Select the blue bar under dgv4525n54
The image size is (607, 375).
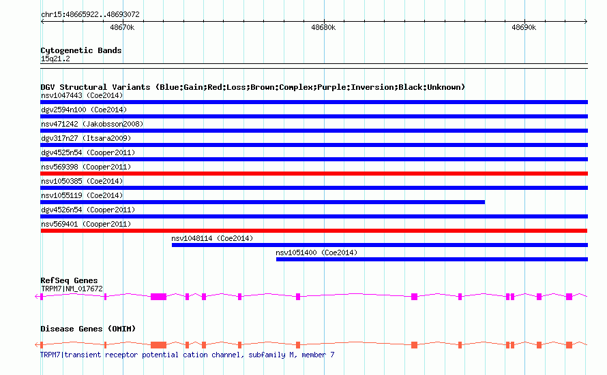pos(314,159)
